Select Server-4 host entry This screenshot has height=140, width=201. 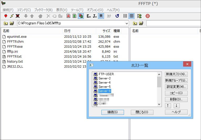coord(105,83)
